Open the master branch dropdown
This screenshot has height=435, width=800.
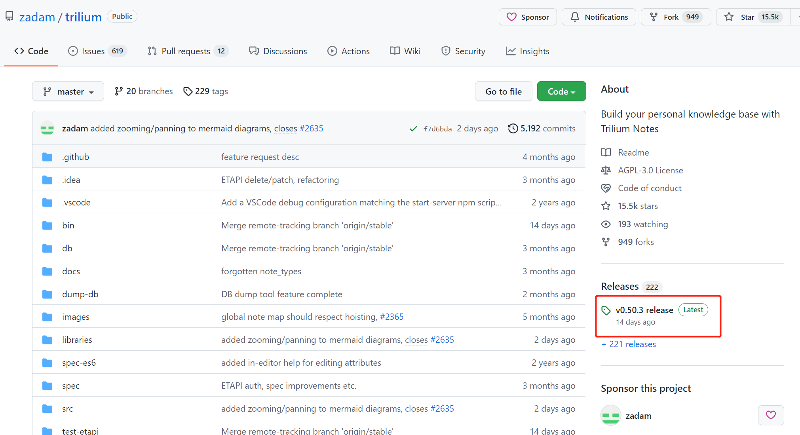pos(68,91)
